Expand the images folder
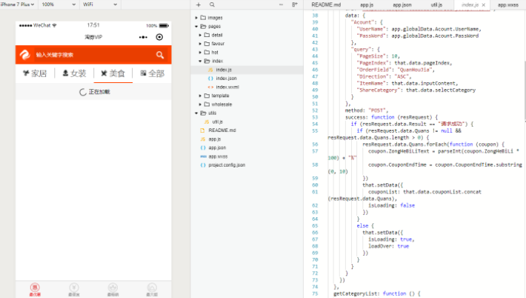The image size is (526, 298). [196, 18]
